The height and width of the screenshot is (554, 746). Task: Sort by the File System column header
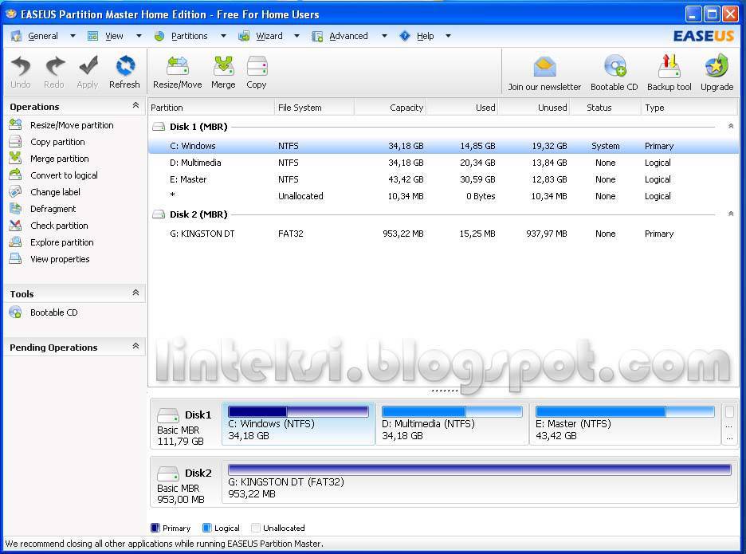(315, 108)
